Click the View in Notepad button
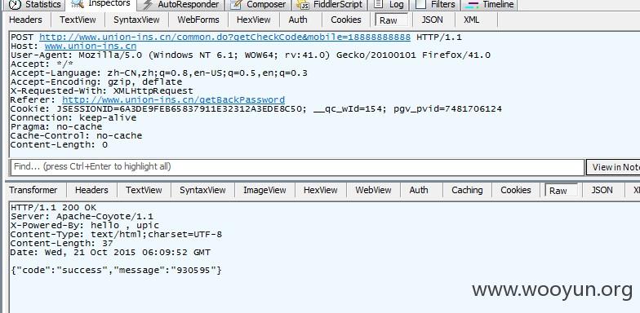Image resolution: width=640 pixels, height=313 pixels. [x=613, y=167]
